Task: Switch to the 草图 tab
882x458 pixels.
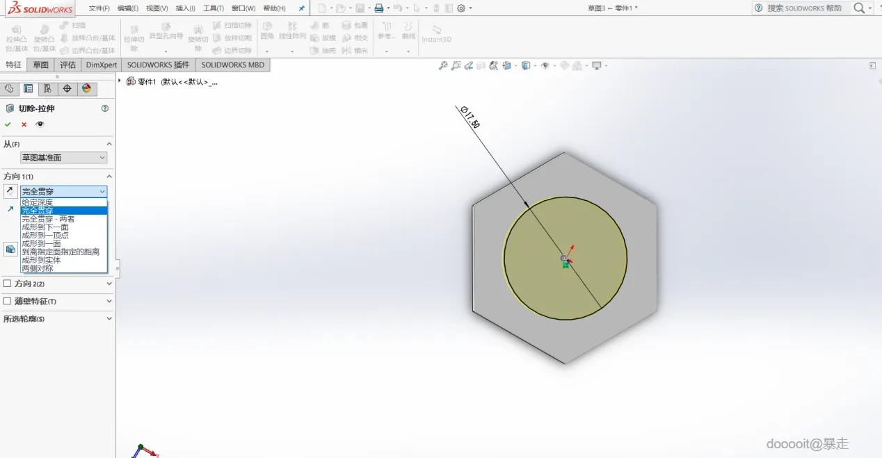Action: tap(41, 65)
